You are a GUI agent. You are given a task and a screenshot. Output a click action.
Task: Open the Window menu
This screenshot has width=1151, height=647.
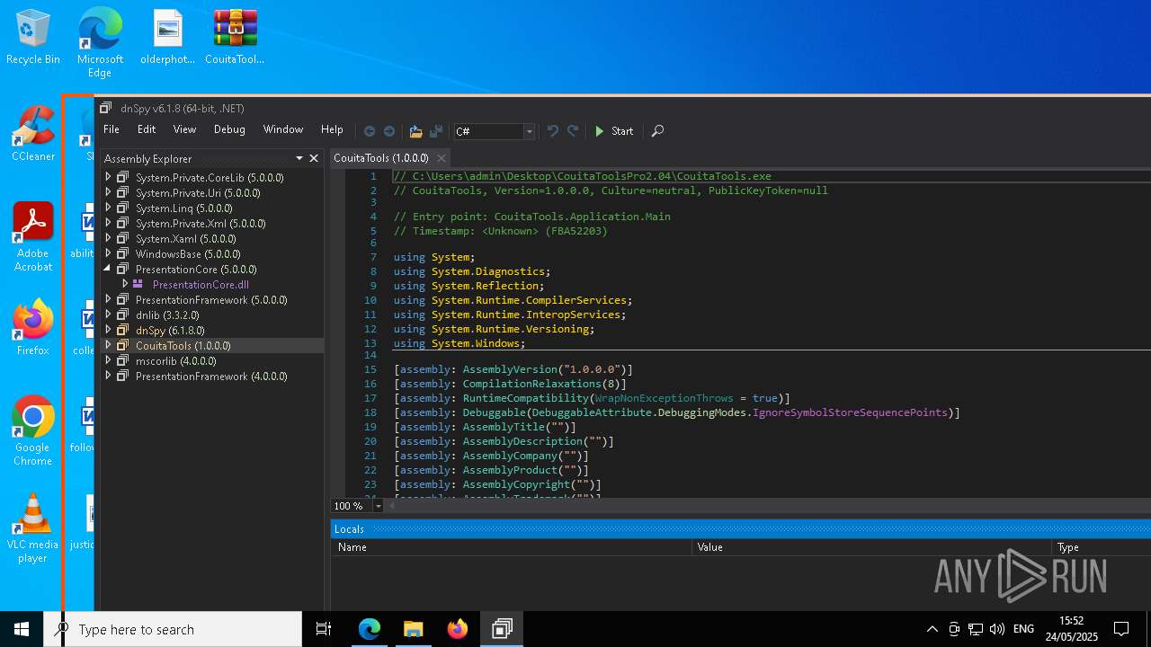(283, 129)
